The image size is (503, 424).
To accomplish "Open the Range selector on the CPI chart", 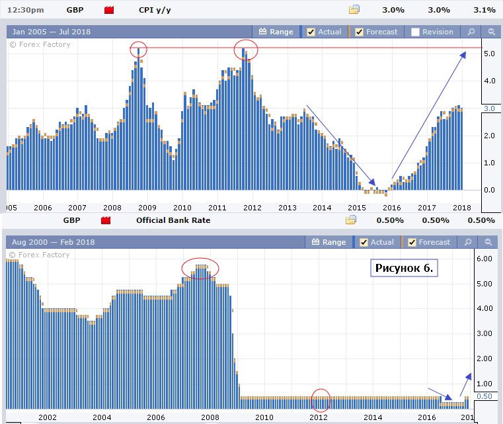I will [276, 32].
